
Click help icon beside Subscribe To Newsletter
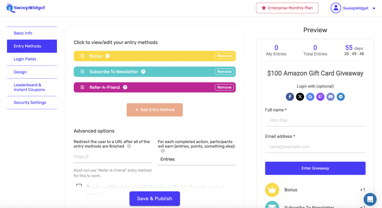[x=143, y=72]
